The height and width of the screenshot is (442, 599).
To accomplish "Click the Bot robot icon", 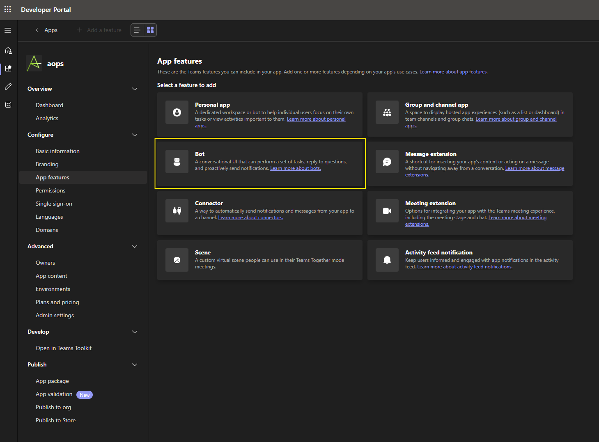I will click(x=177, y=162).
